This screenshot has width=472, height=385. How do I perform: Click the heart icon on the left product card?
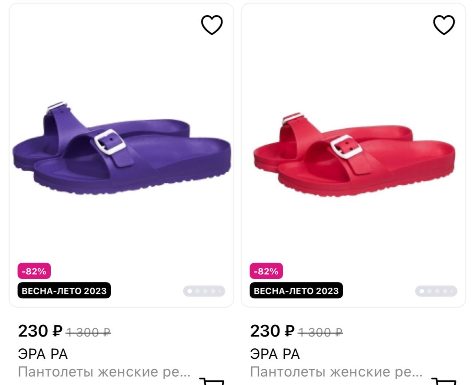point(212,24)
